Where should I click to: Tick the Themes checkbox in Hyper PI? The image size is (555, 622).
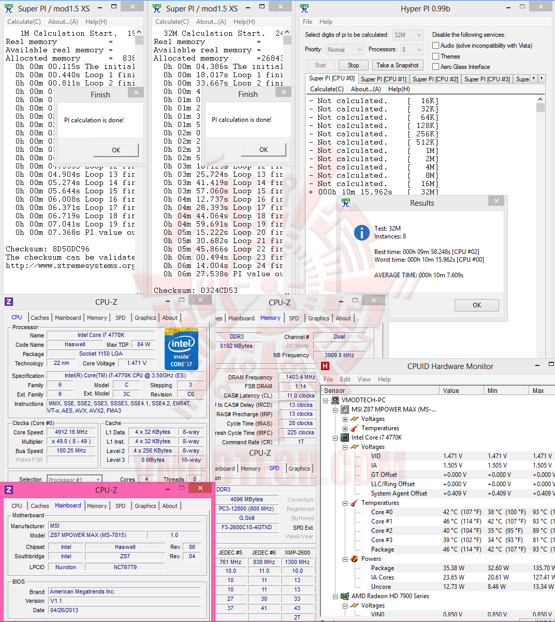pyautogui.click(x=436, y=56)
